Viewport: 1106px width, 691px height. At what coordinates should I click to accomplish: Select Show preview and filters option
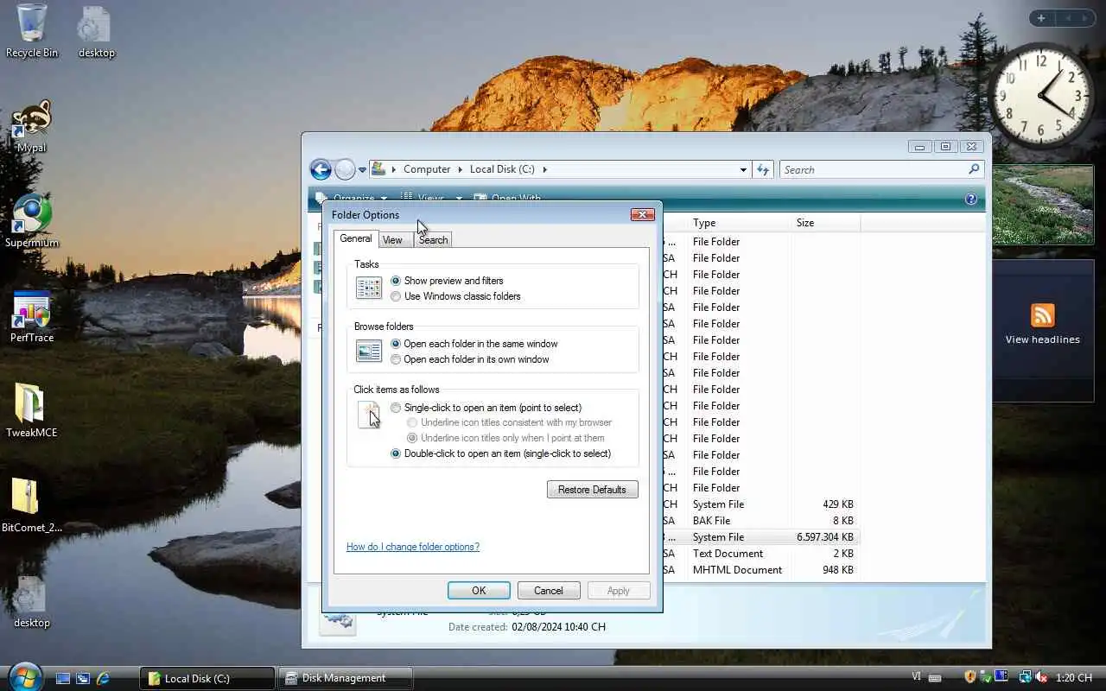point(447,281)
